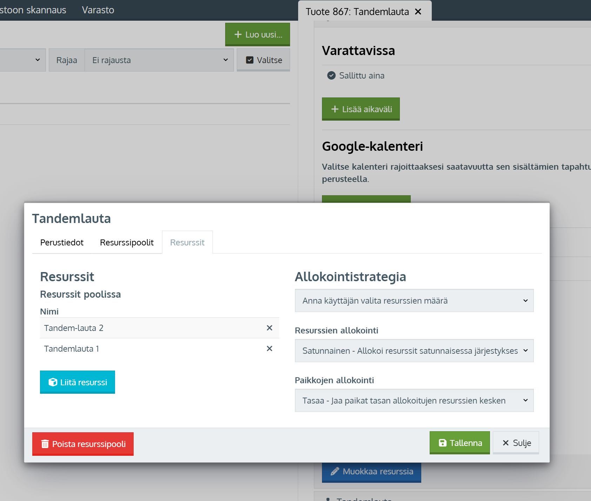Remove Tandem-lauta 2 from the pool

coord(269,328)
